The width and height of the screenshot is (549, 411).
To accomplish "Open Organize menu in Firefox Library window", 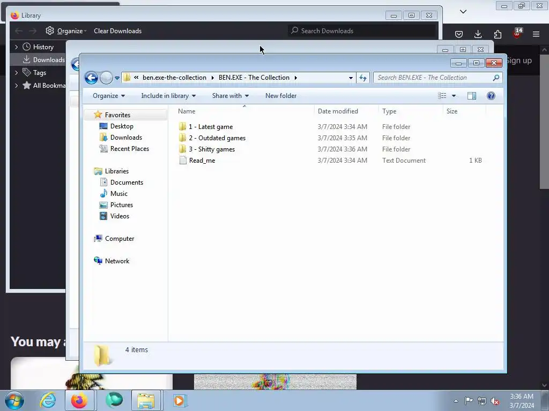I will [66, 31].
